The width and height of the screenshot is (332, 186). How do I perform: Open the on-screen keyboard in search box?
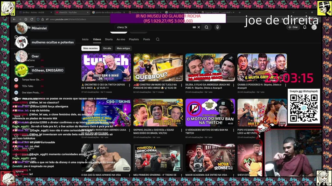pos(194,27)
